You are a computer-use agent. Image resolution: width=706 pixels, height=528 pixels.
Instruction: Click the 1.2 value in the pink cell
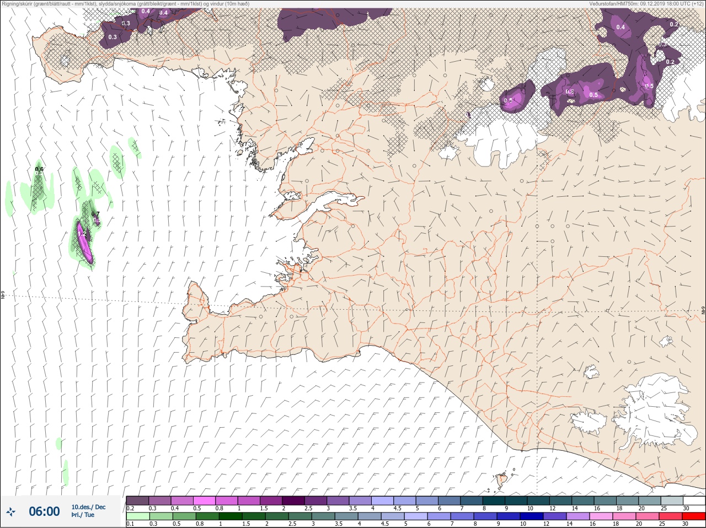click(x=82, y=234)
